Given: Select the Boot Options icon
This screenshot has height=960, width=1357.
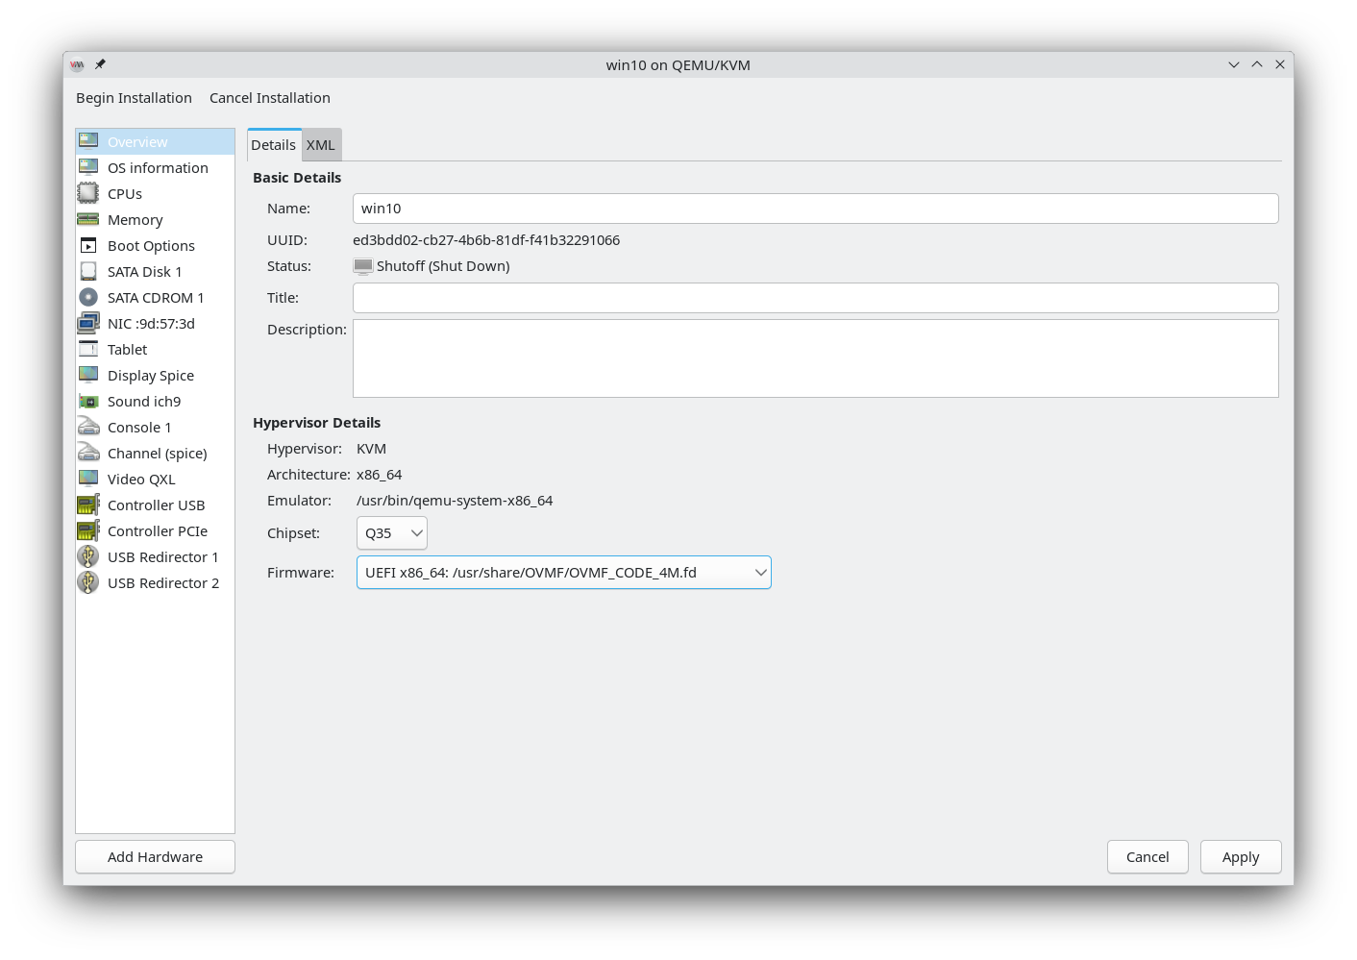Looking at the screenshot, I should pos(88,245).
